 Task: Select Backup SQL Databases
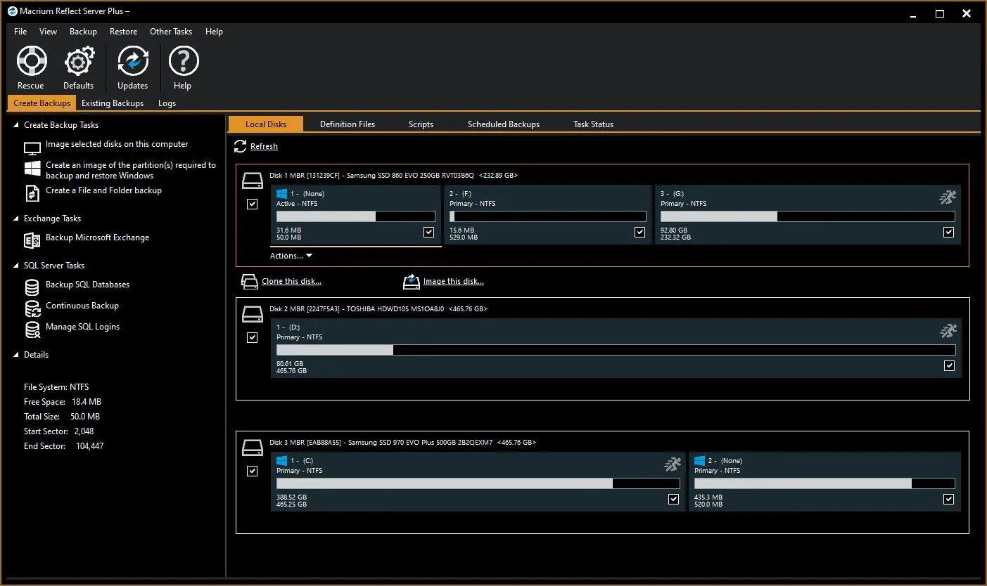pyautogui.click(x=87, y=284)
